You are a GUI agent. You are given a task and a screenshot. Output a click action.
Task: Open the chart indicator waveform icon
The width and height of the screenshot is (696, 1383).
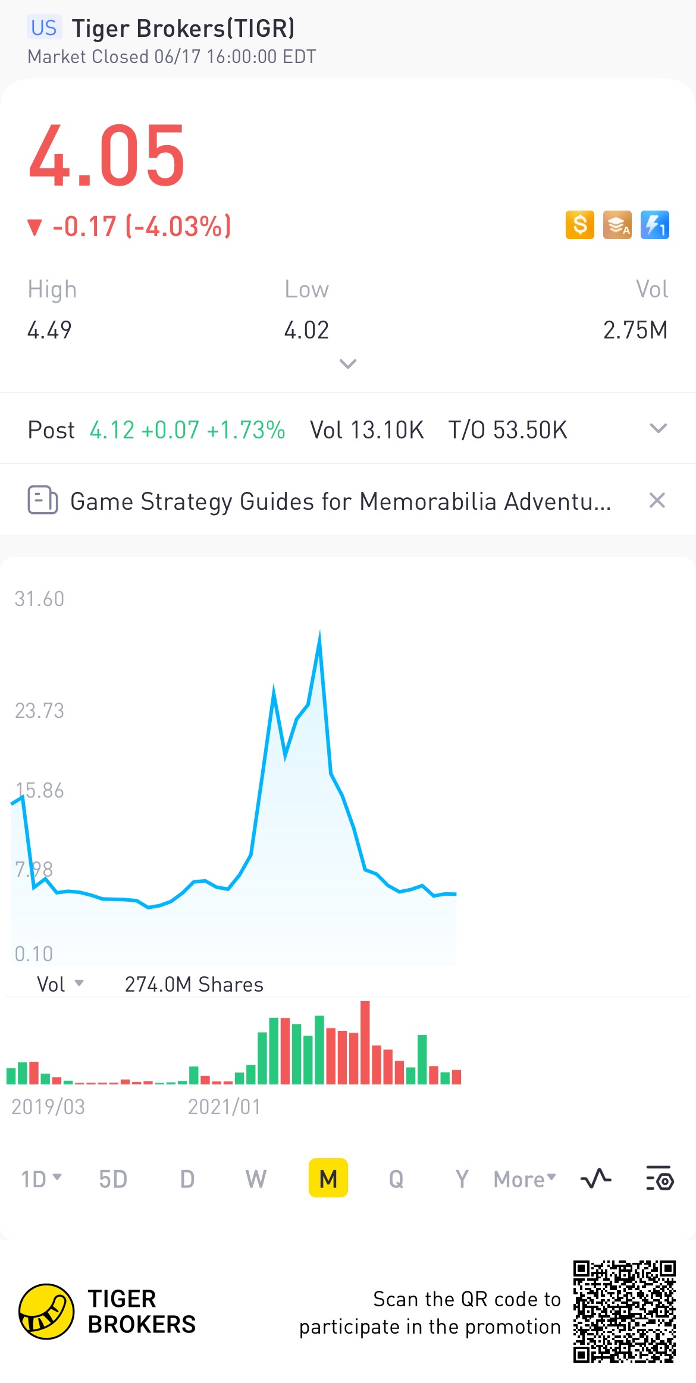pos(595,1178)
